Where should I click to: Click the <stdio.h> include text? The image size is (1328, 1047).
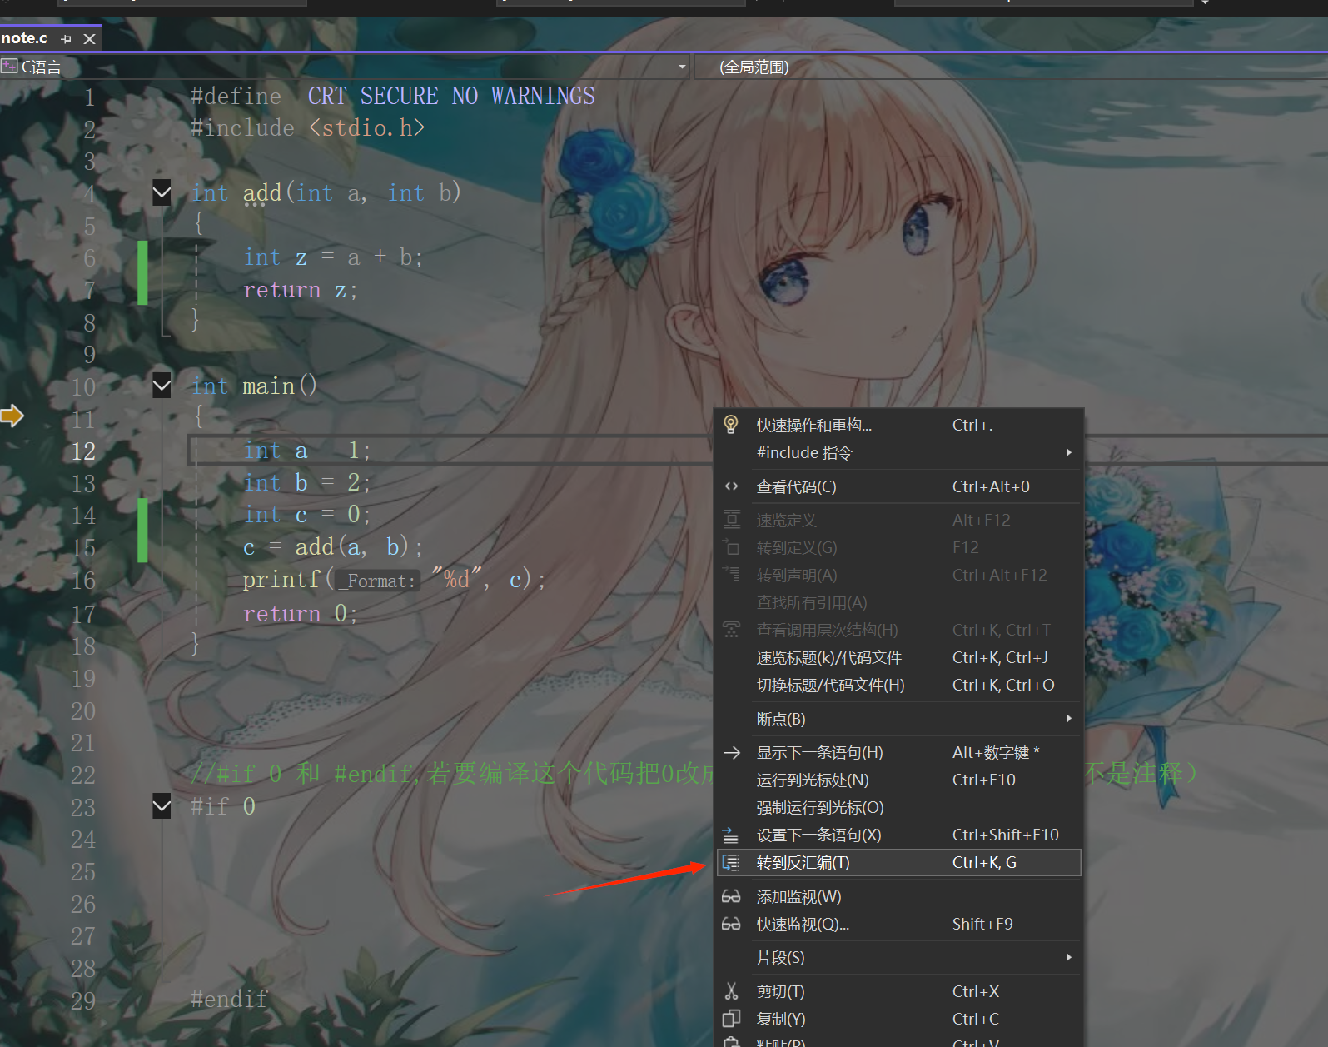coord(366,128)
